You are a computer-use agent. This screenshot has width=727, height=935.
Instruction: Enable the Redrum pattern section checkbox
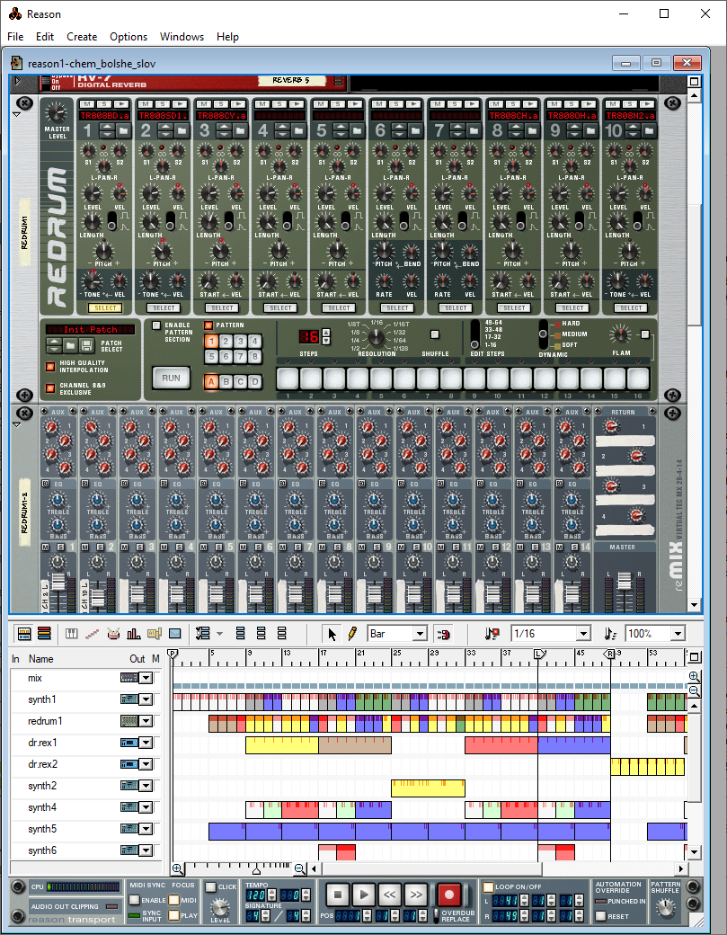coord(155,325)
